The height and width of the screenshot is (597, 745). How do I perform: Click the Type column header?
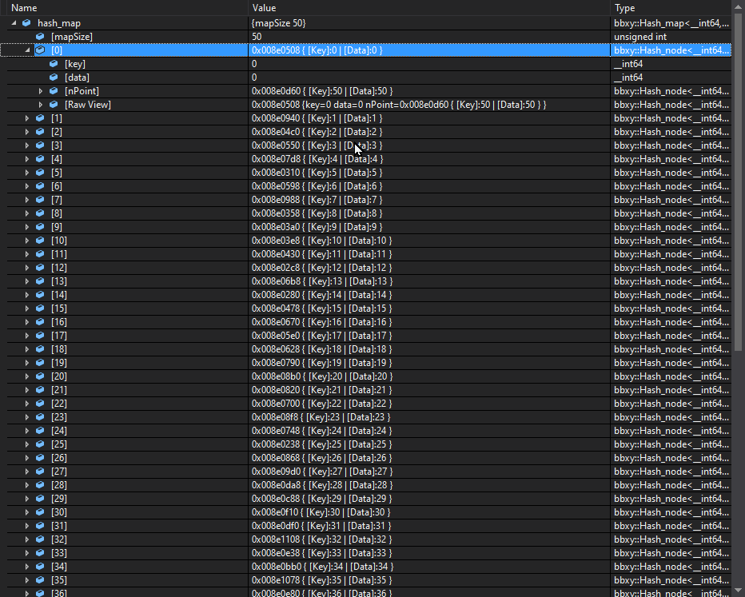671,8
